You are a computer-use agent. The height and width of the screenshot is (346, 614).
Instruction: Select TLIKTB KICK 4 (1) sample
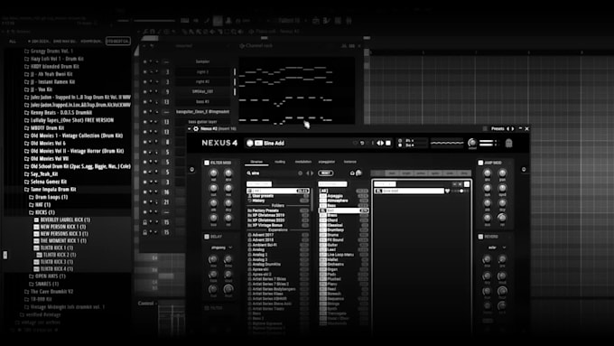(53, 269)
